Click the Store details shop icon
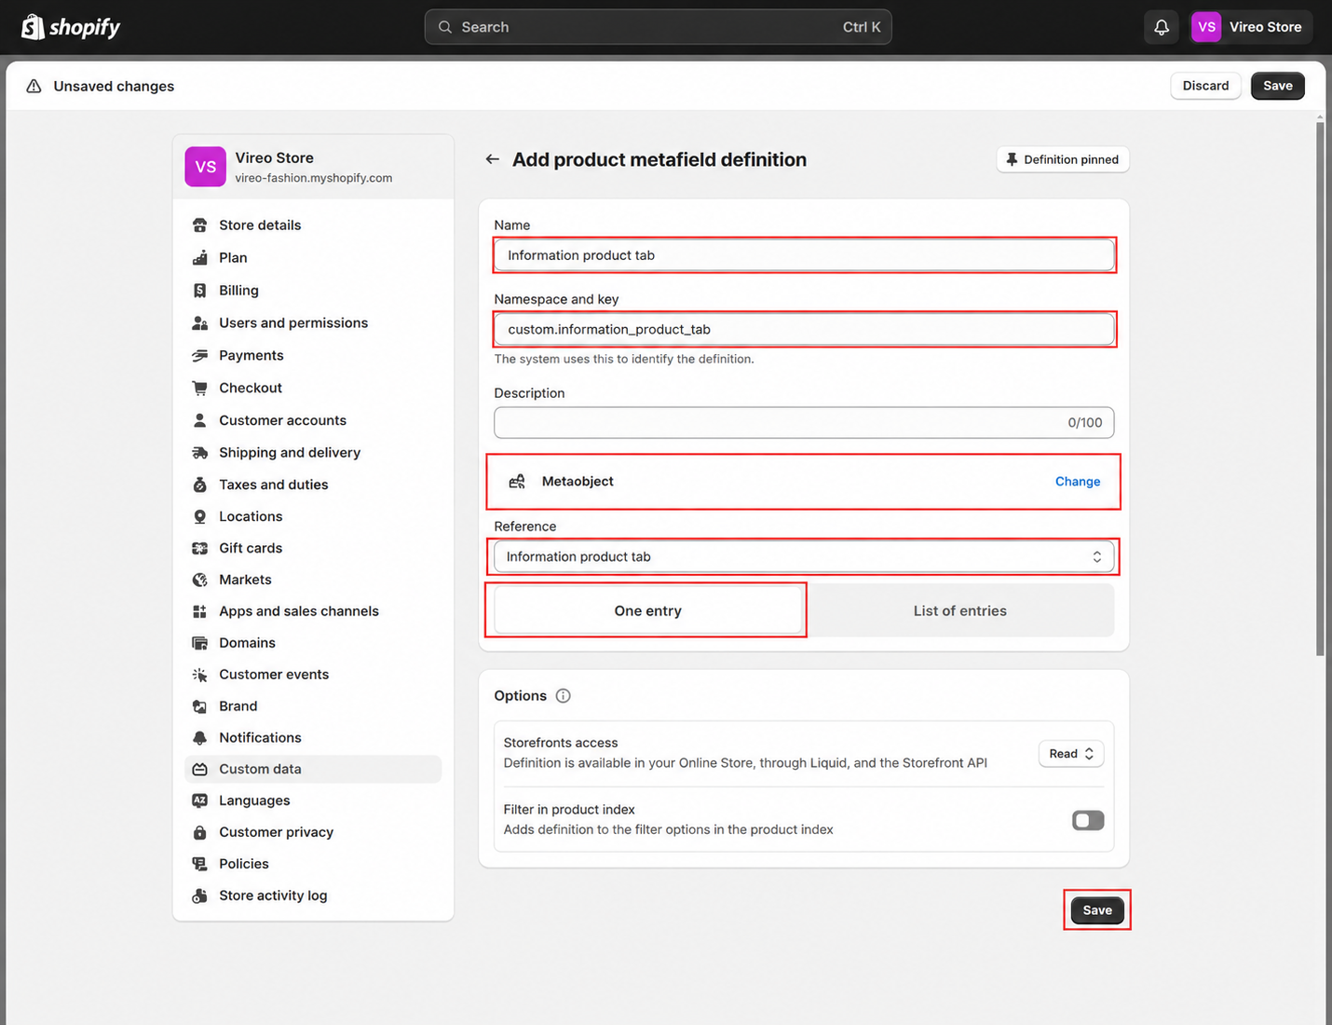 point(199,225)
